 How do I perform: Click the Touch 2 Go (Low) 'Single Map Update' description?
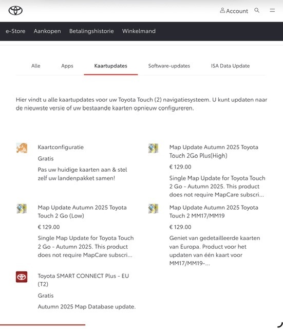coord(86,247)
